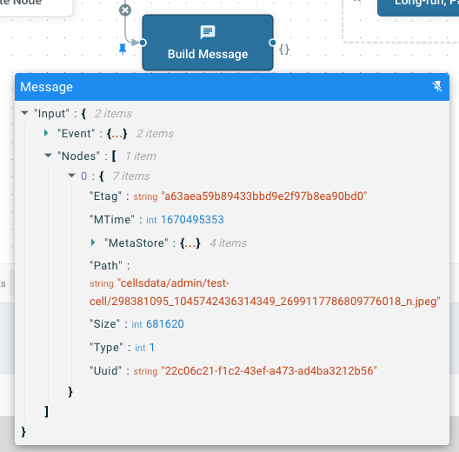Select the Build Message node
This screenshot has width=459, height=452.
pyautogui.click(x=208, y=43)
